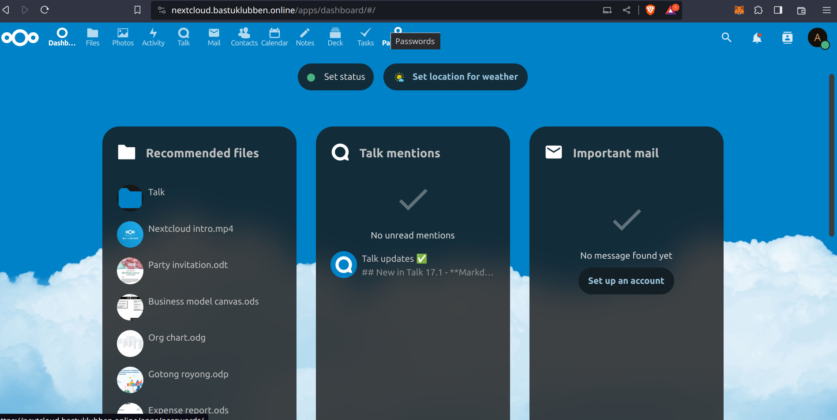Open the Files app
Image resolution: width=837 pixels, height=420 pixels.
[x=92, y=37]
